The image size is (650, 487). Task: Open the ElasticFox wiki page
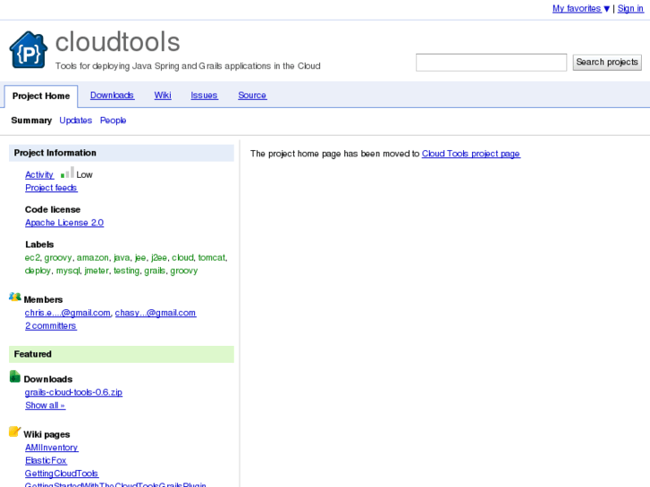(x=46, y=460)
